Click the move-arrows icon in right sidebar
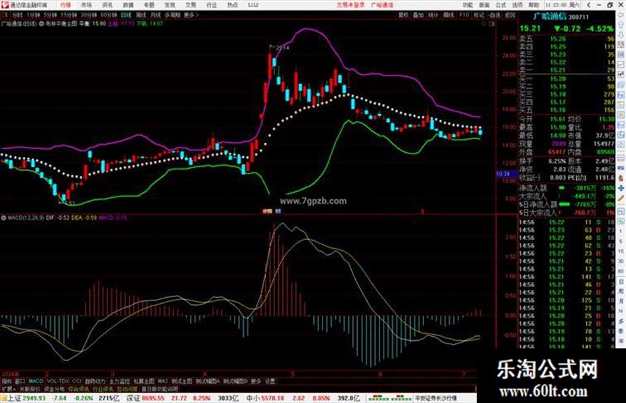The width and height of the screenshot is (626, 403). 621,187
